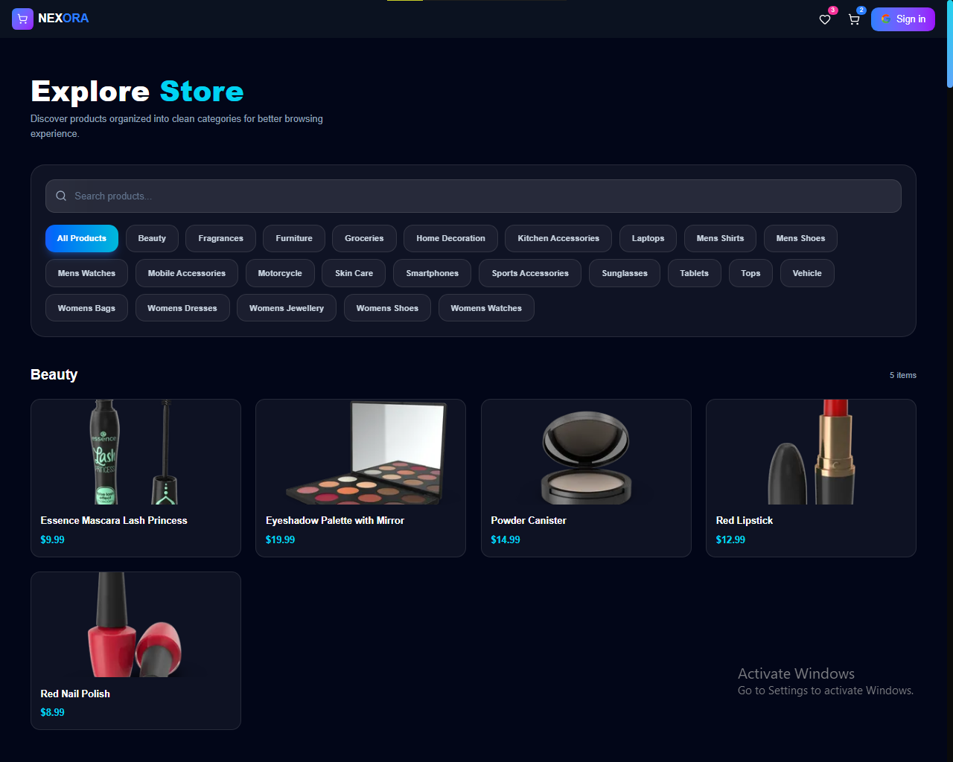
Task: Click the Google icon in Sign in
Action: coord(886,19)
